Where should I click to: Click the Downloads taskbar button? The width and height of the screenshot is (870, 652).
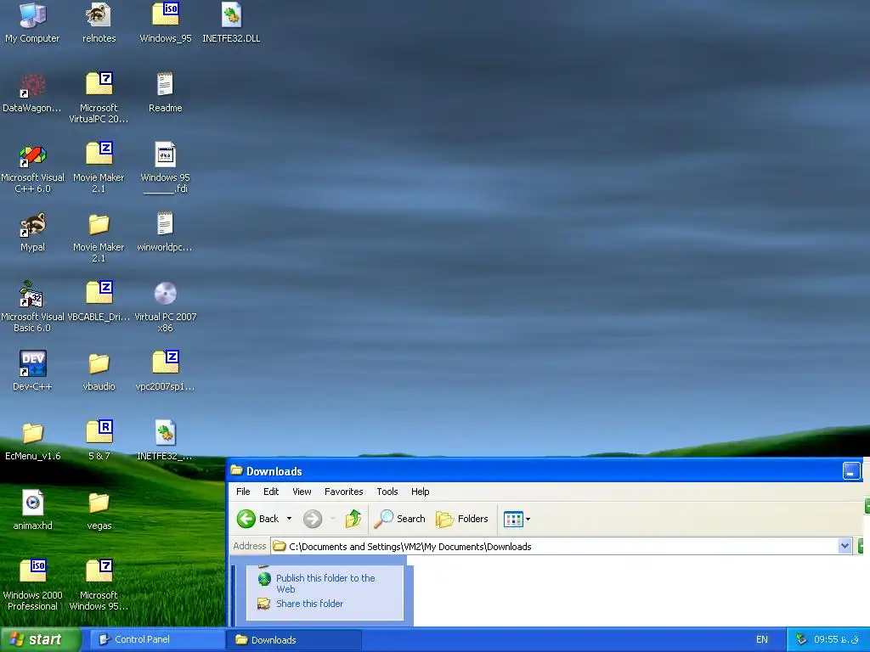[x=293, y=640]
